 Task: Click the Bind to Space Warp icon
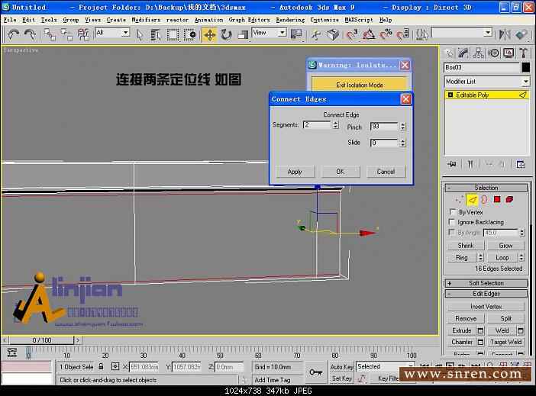[83, 34]
